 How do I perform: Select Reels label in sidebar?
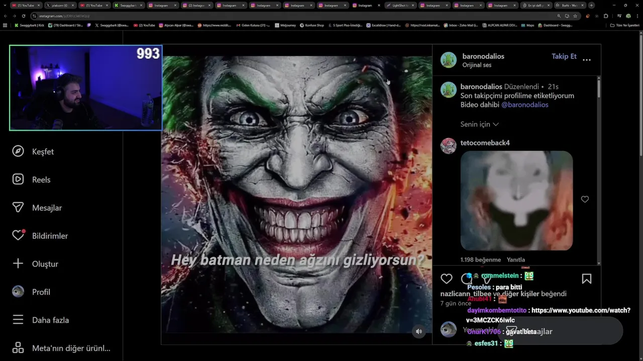pos(41,179)
